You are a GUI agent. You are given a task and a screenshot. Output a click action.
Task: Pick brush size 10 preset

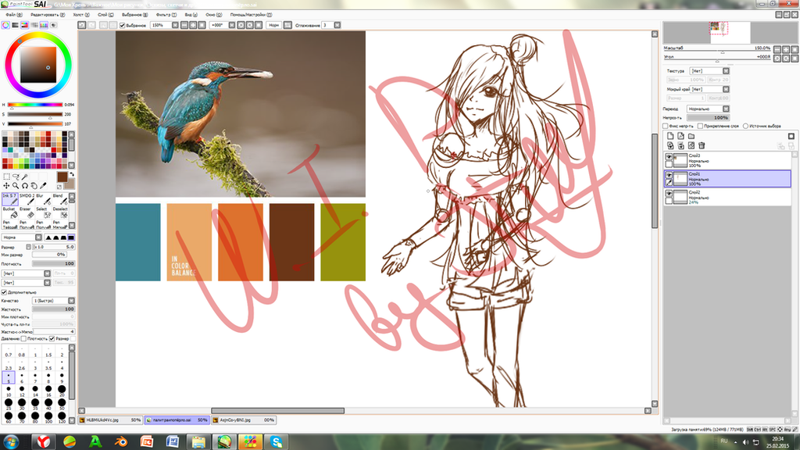pyautogui.click(x=9, y=391)
